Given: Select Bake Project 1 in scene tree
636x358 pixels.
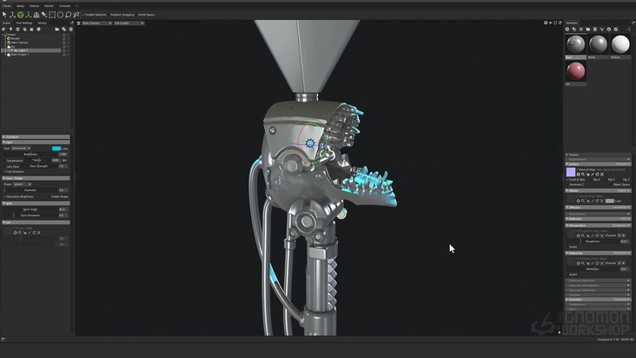Looking at the screenshot, I should tap(20, 55).
